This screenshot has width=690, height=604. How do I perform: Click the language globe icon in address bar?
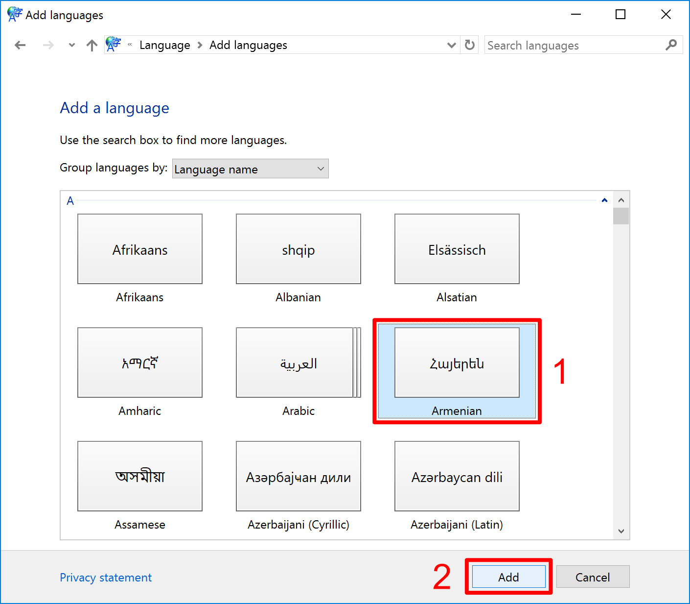(113, 45)
